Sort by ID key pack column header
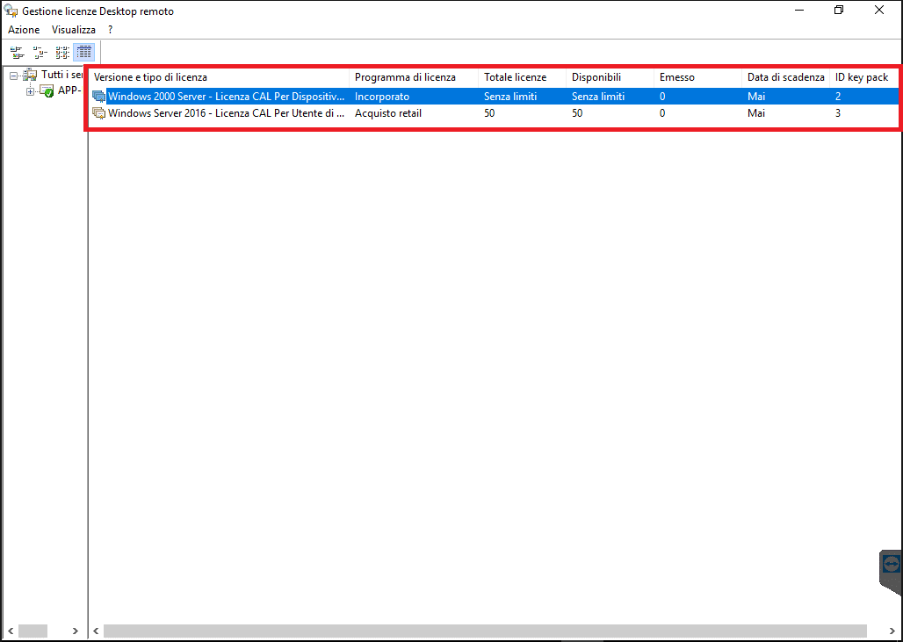The height and width of the screenshot is (642, 903). click(863, 77)
